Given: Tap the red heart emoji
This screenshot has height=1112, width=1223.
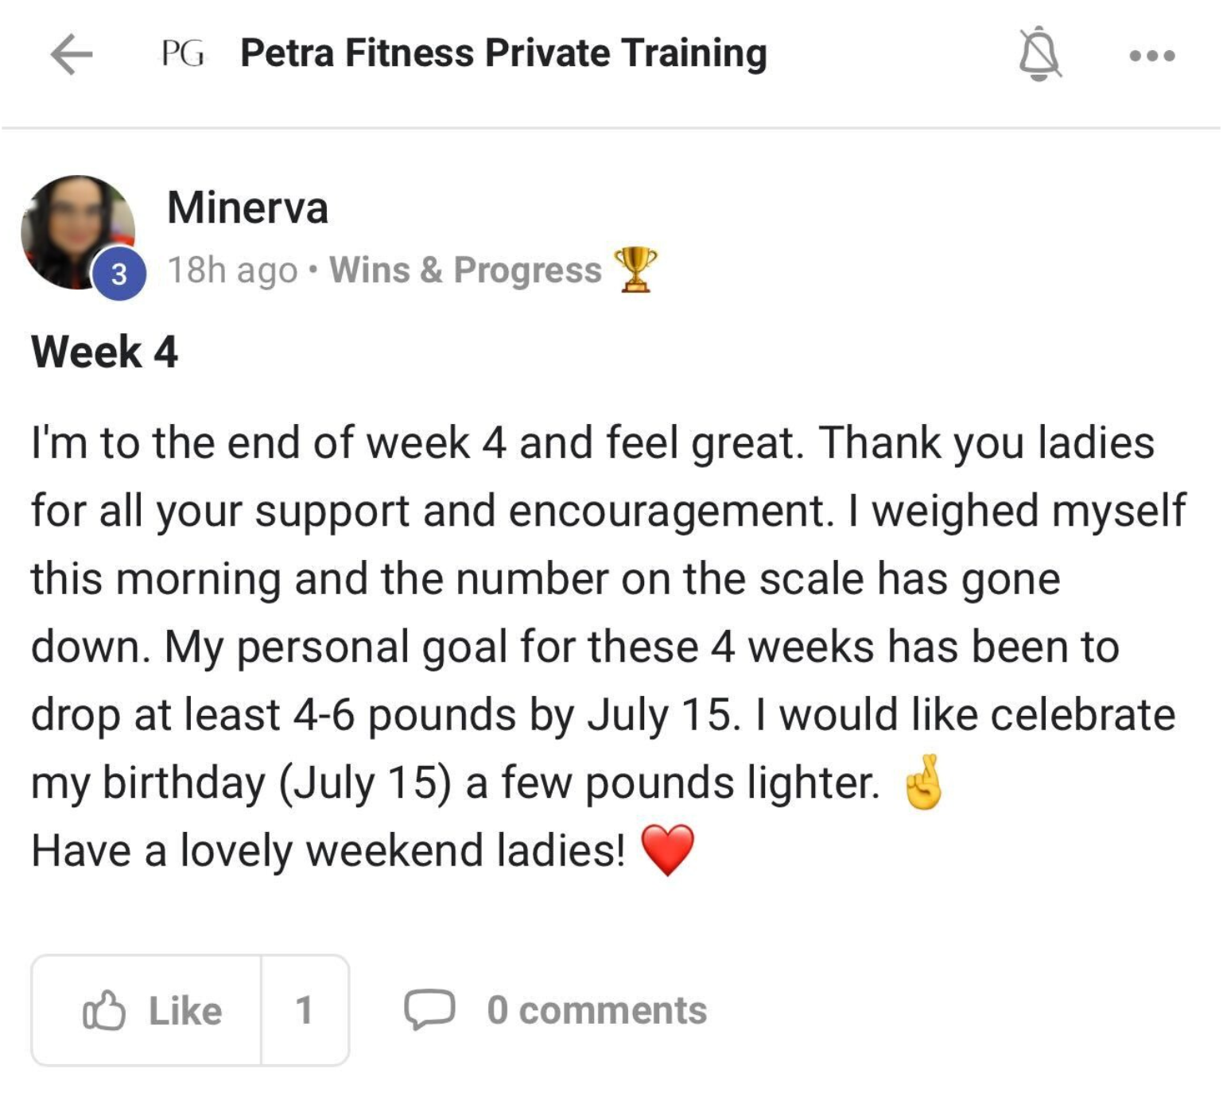Looking at the screenshot, I should [x=668, y=850].
